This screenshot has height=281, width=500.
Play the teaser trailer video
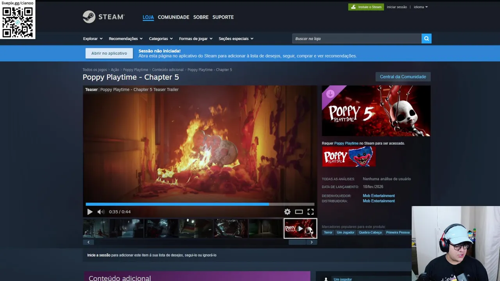[x=90, y=212]
